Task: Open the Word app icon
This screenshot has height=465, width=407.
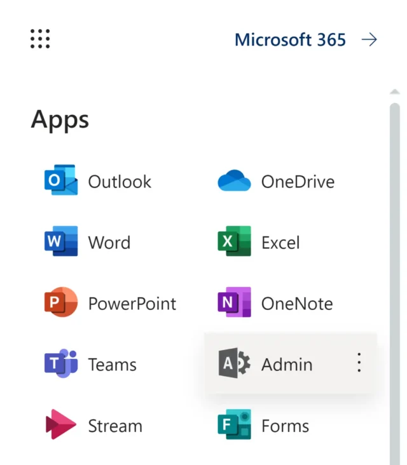Action: click(61, 242)
